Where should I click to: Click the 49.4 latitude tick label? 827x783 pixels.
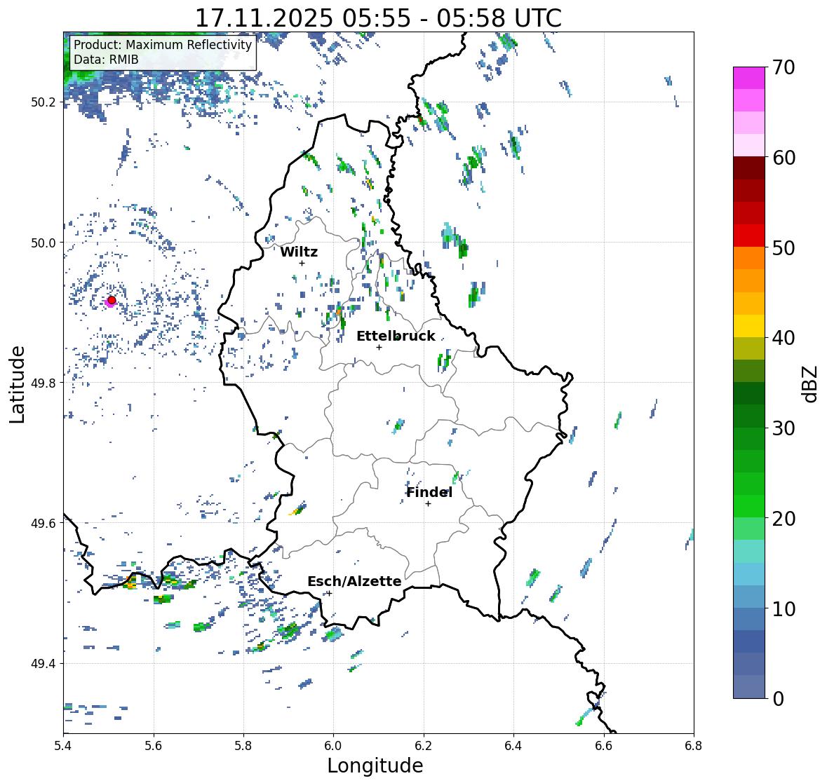[43, 663]
